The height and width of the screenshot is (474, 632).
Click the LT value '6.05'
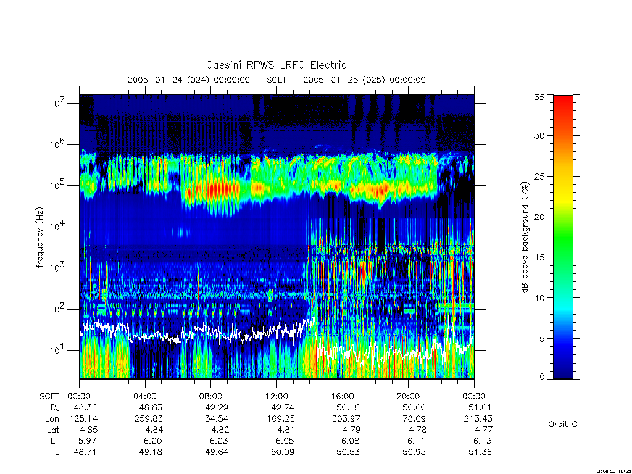(285, 441)
